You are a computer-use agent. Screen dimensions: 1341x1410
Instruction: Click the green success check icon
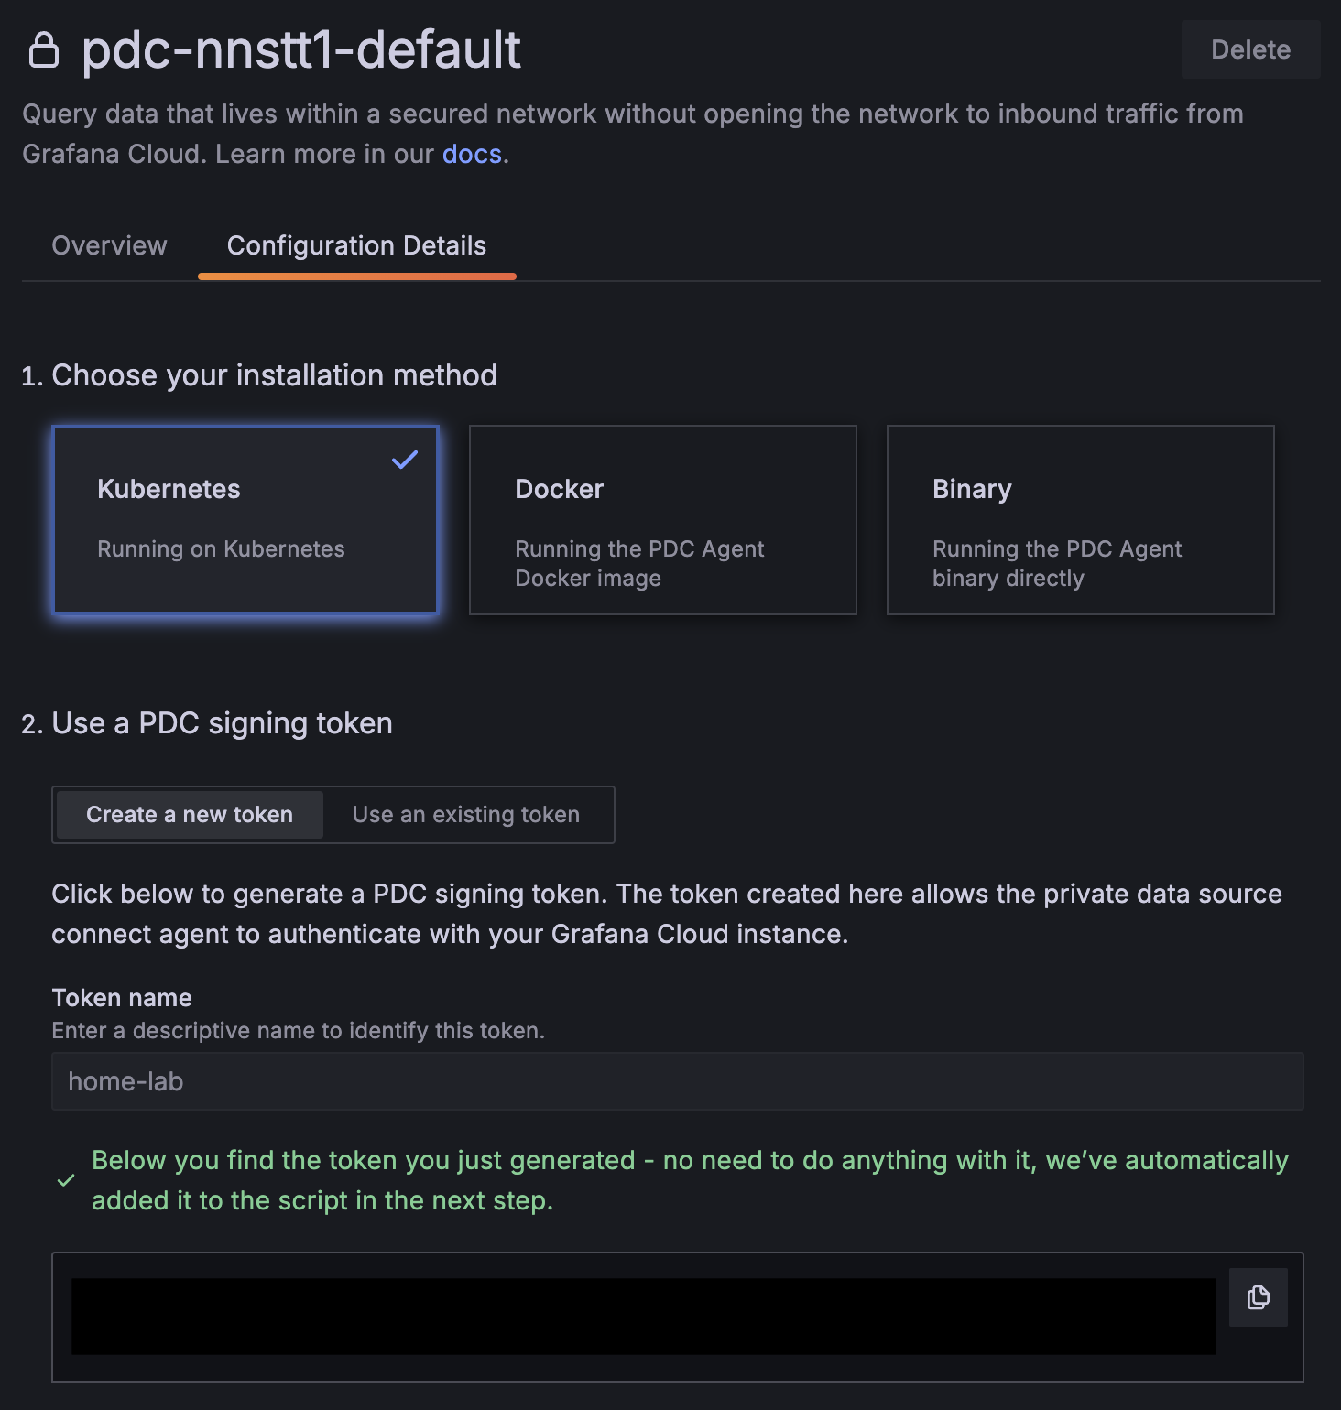(x=66, y=1180)
